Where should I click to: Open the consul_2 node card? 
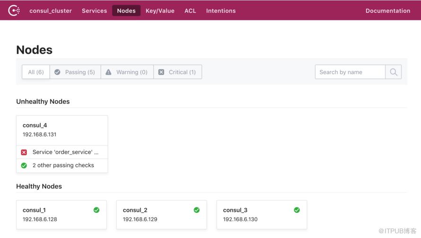tap(162, 214)
